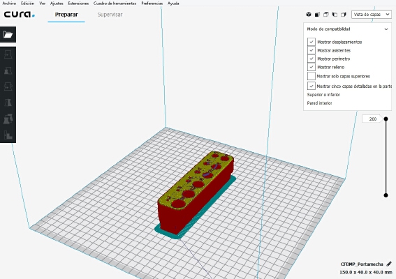Open the Ayuda menu
Screen dimensions: 396x279
click(173, 3)
